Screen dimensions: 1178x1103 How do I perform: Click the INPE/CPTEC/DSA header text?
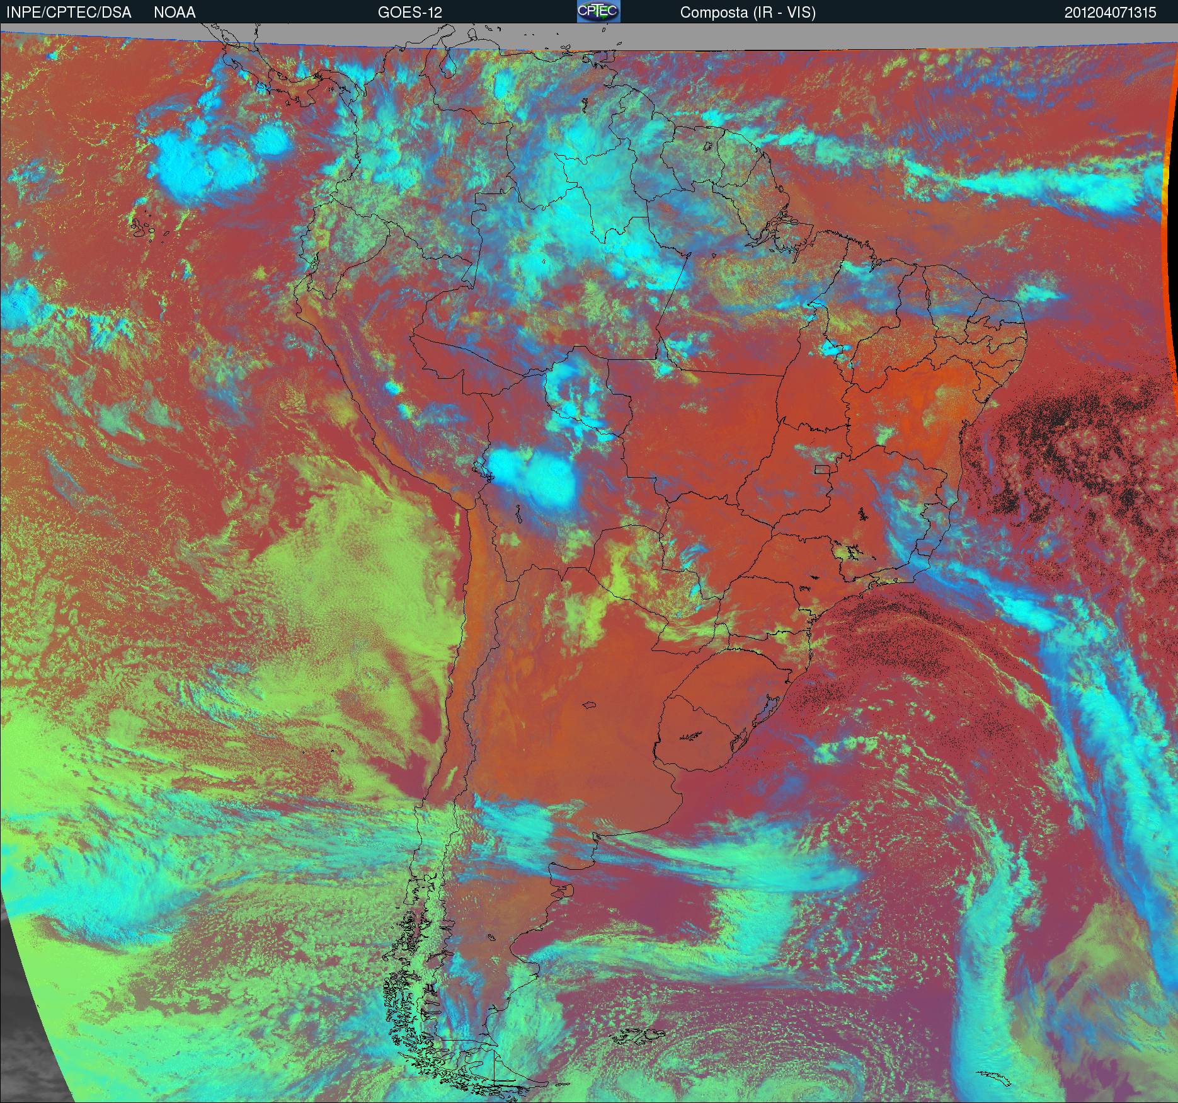coord(69,13)
